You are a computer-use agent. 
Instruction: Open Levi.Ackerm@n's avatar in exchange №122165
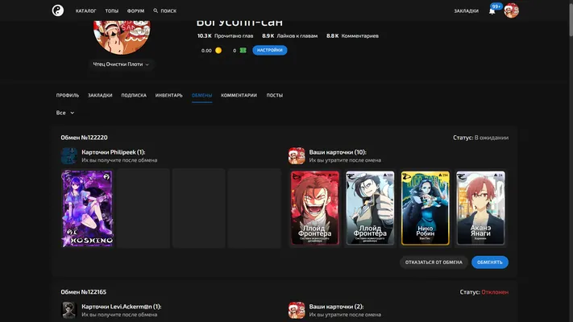pos(69,310)
